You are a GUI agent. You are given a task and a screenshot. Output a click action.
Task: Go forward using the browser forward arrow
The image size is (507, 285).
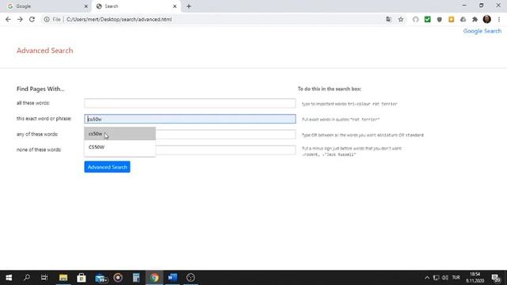pos(20,19)
